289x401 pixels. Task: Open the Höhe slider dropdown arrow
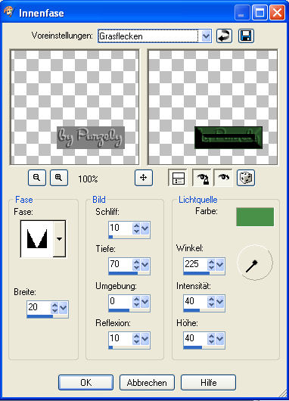click(x=219, y=339)
